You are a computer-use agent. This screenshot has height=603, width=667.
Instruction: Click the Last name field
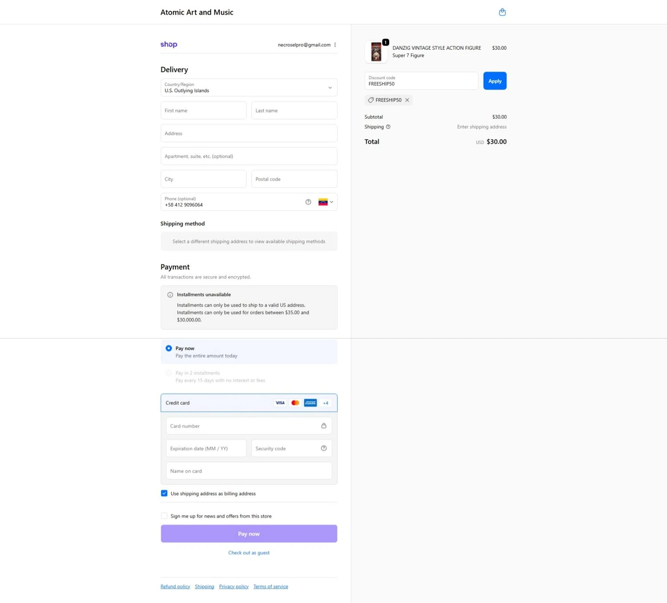[x=294, y=110]
